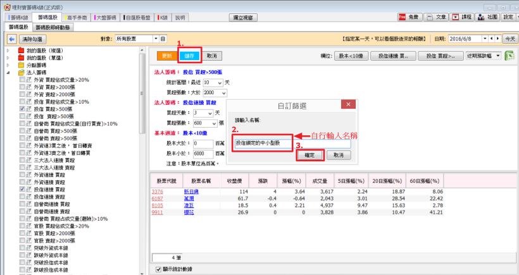Click the edit icon beside 自營商 買超>500張
This screenshot has width=519, height=275.
pos(28,131)
